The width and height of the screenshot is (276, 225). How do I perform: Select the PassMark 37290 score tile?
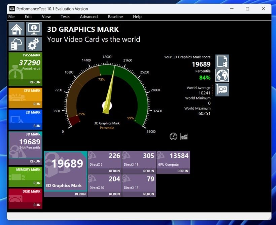pyautogui.click(x=26, y=66)
